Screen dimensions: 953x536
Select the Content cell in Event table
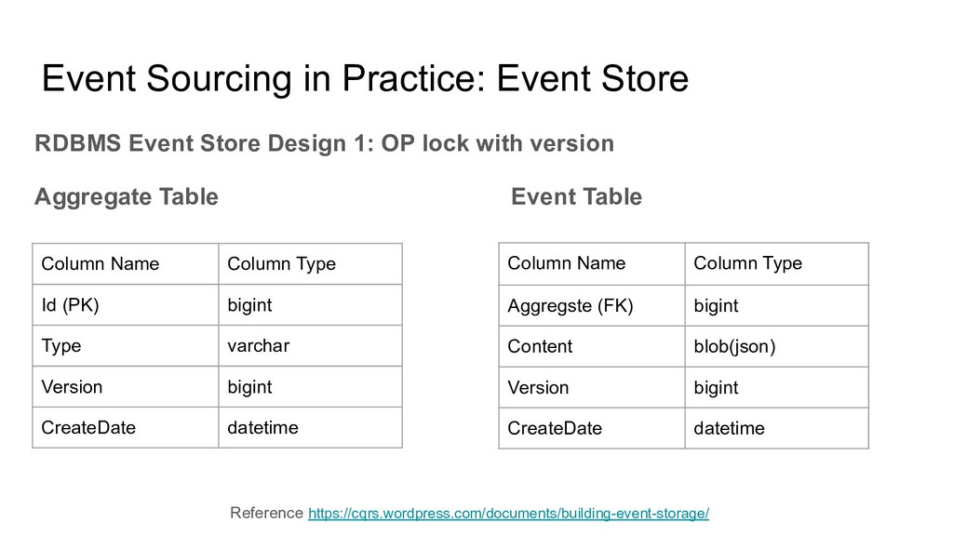pos(591,346)
